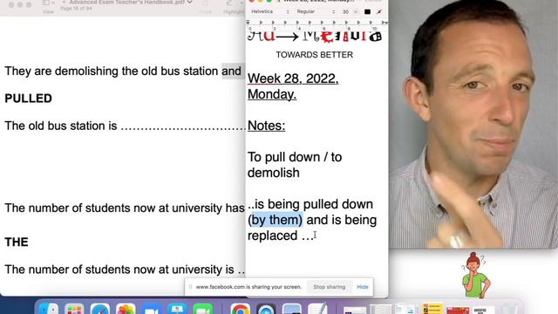Open Launchpad from the Dock
This screenshot has width=558, height=314.
(74, 309)
